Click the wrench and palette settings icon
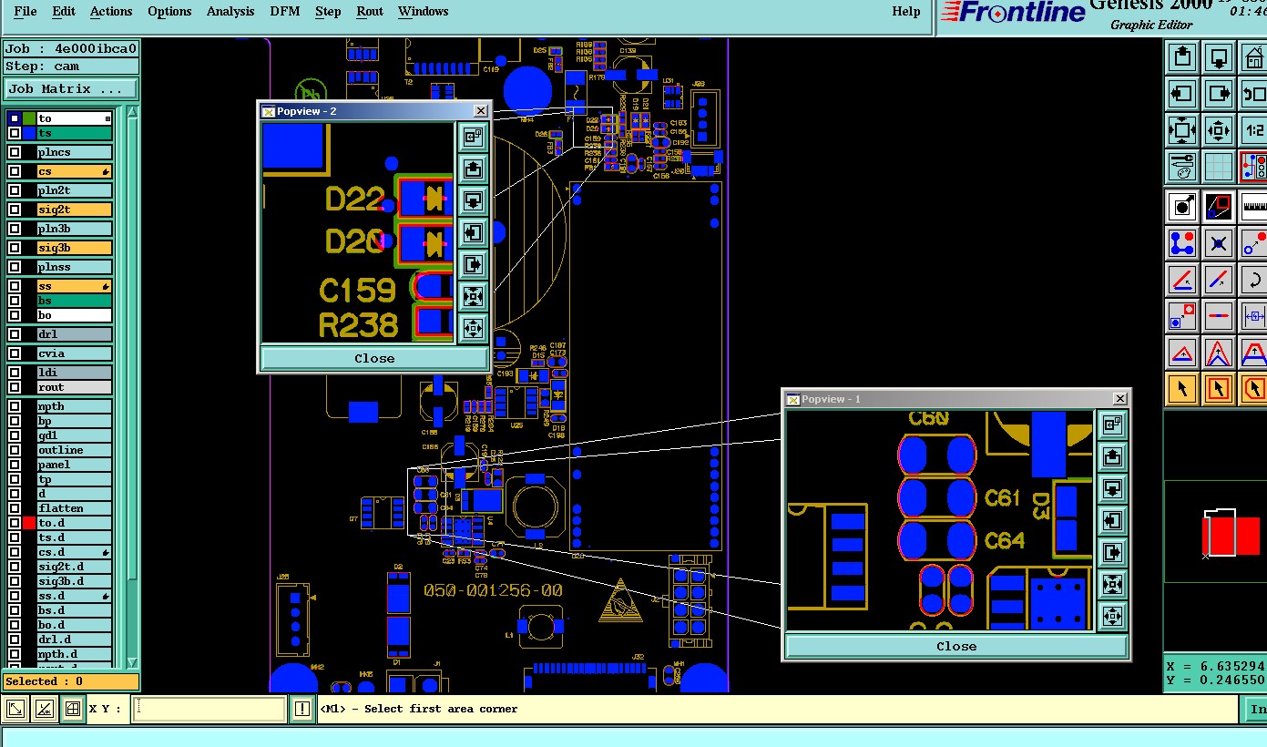This screenshot has height=747, width=1267. (x=1182, y=167)
